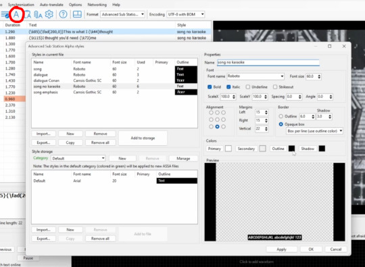Enable the Underline checkbox

point(248,87)
